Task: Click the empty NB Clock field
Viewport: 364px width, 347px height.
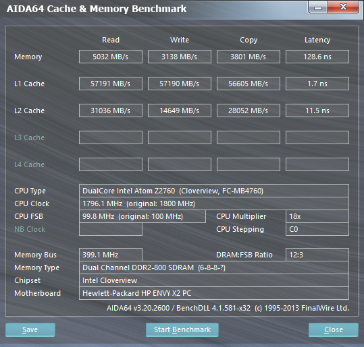Action: point(111,229)
